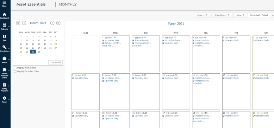The height and width of the screenshot is (128, 274).
Task: Open More info link on March 18
Action: pyautogui.click(x=198, y=121)
